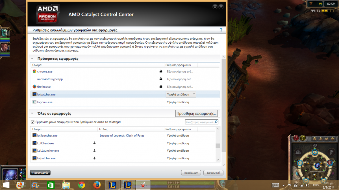Click the Προεπιλογές button
This screenshot has width=339, height=190.
click(x=40, y=173)
